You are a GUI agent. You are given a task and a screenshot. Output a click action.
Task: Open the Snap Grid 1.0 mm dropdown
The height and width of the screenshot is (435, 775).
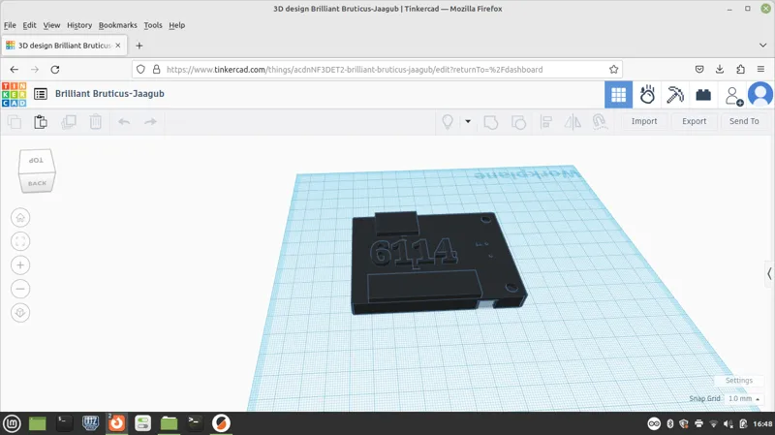click(x=744, y=398)
